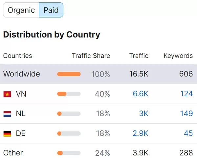Open NL traffic value 3K

(x=143, y=113)
